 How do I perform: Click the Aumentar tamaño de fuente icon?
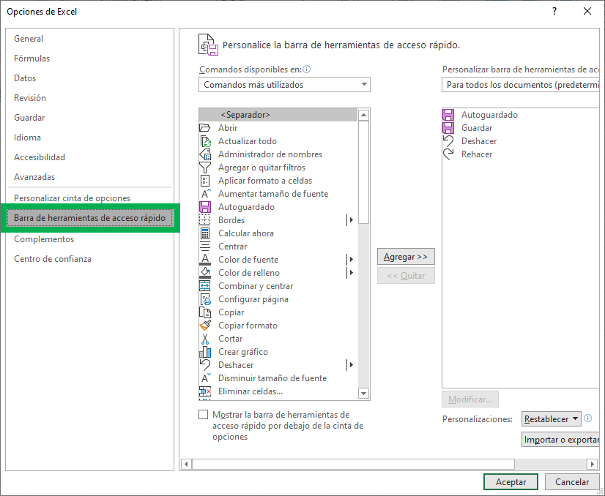[x=205, y=193]
